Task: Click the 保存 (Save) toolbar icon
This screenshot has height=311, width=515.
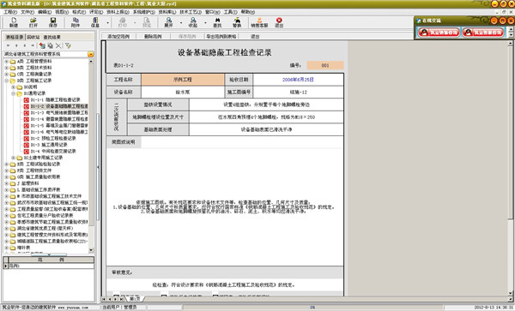Action: [53, 22]
